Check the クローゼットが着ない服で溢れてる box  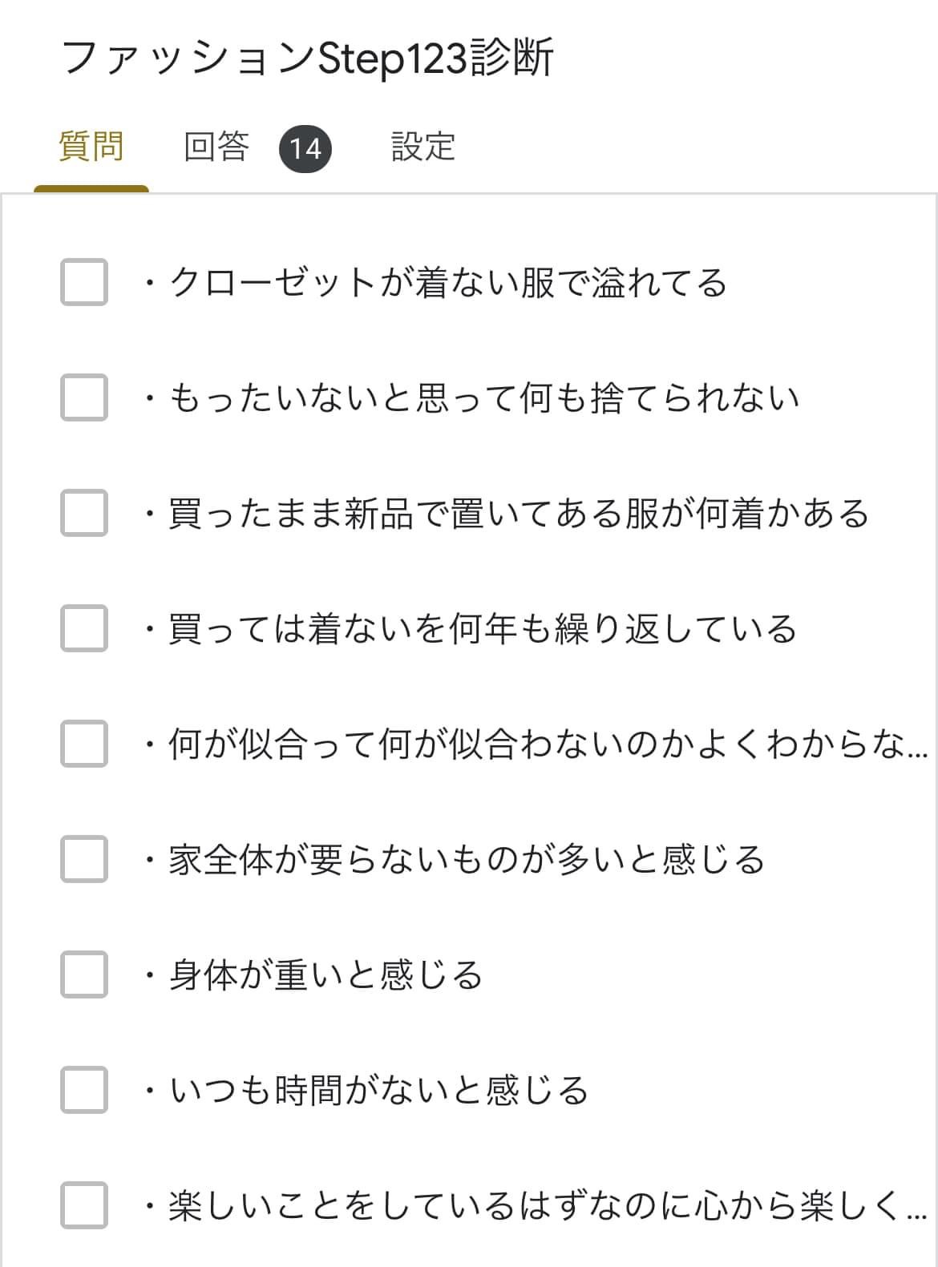coord(84,282)
